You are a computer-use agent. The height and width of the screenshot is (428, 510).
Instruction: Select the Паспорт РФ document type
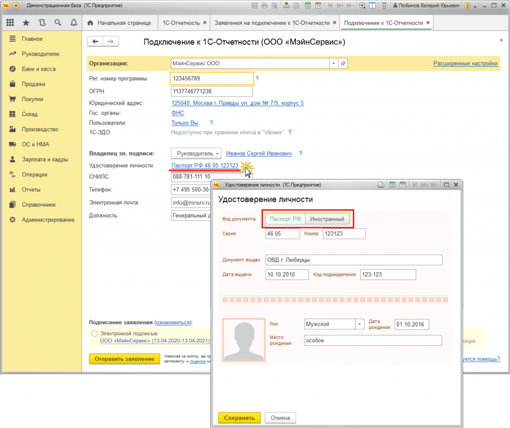click(x=285, y=219)
